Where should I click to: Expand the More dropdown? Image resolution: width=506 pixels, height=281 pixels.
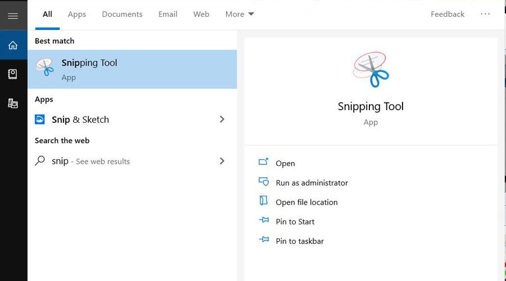(240, 14)
